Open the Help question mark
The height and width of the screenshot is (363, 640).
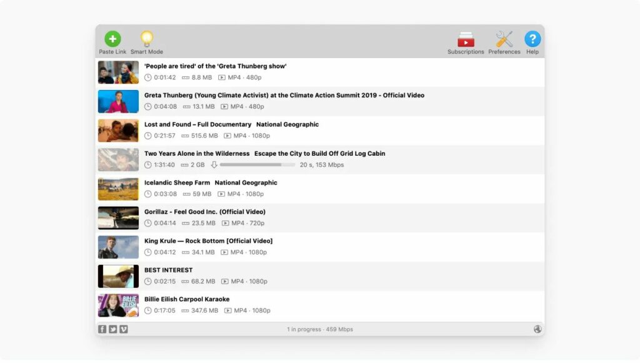532,39
